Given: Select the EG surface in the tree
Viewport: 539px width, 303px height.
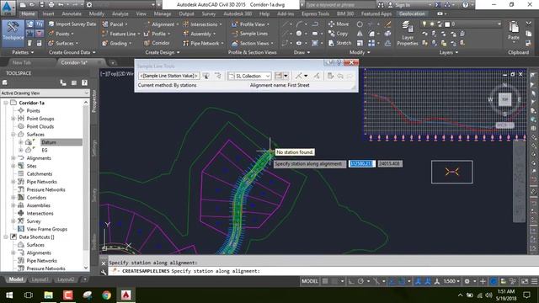Looking at the screenshot, I should (x=45, y=150).
